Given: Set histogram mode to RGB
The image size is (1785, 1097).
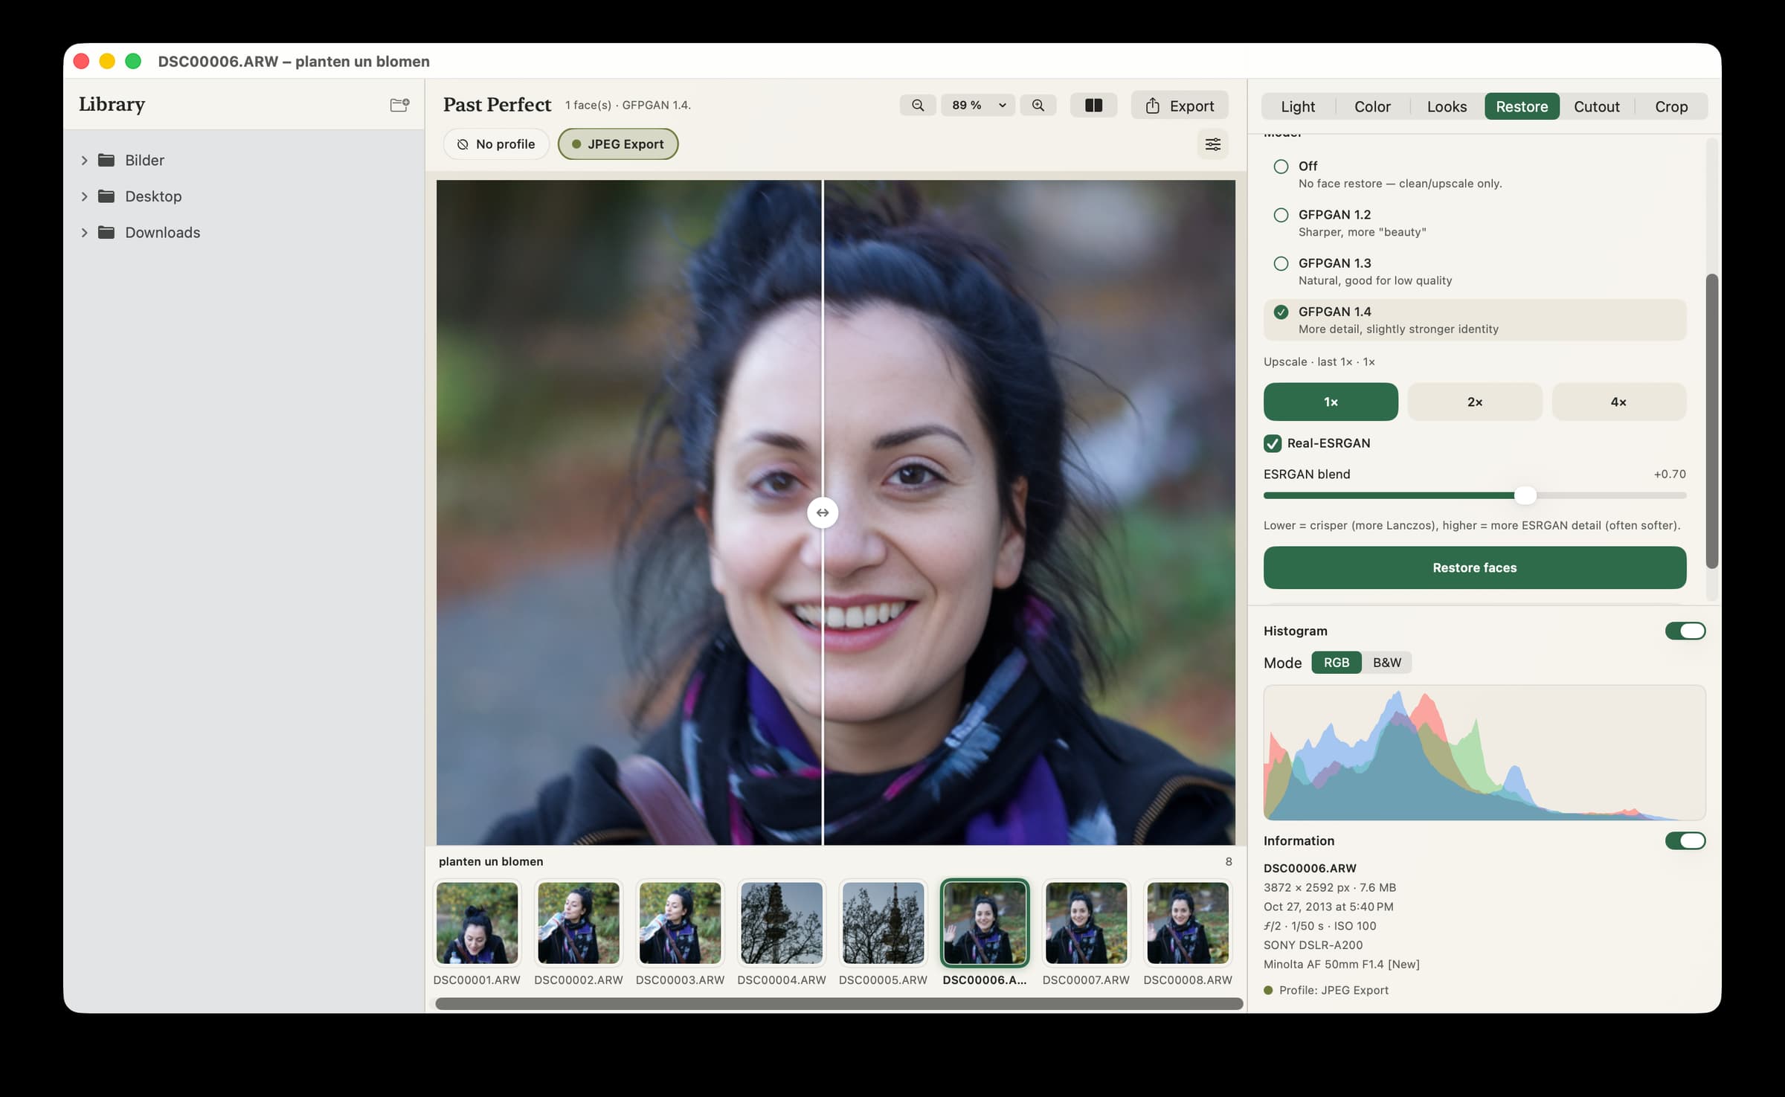Looking at the screenshot, I should coord(1336,663).
